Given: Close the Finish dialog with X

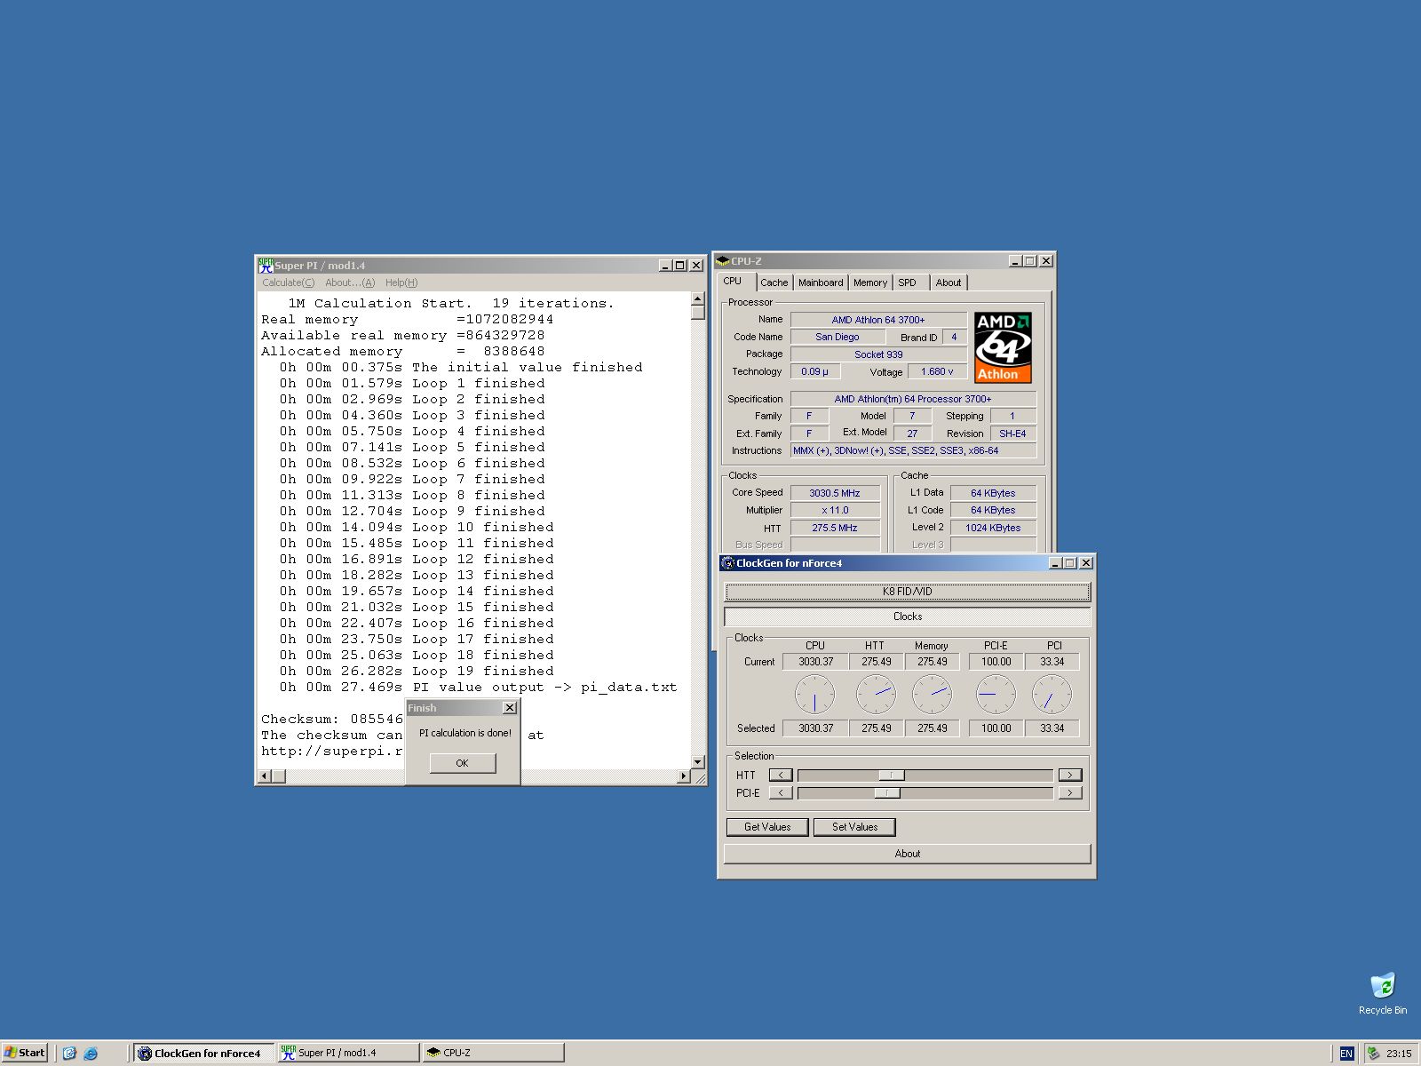Looking at the screenshot, I should click(509, 708).
